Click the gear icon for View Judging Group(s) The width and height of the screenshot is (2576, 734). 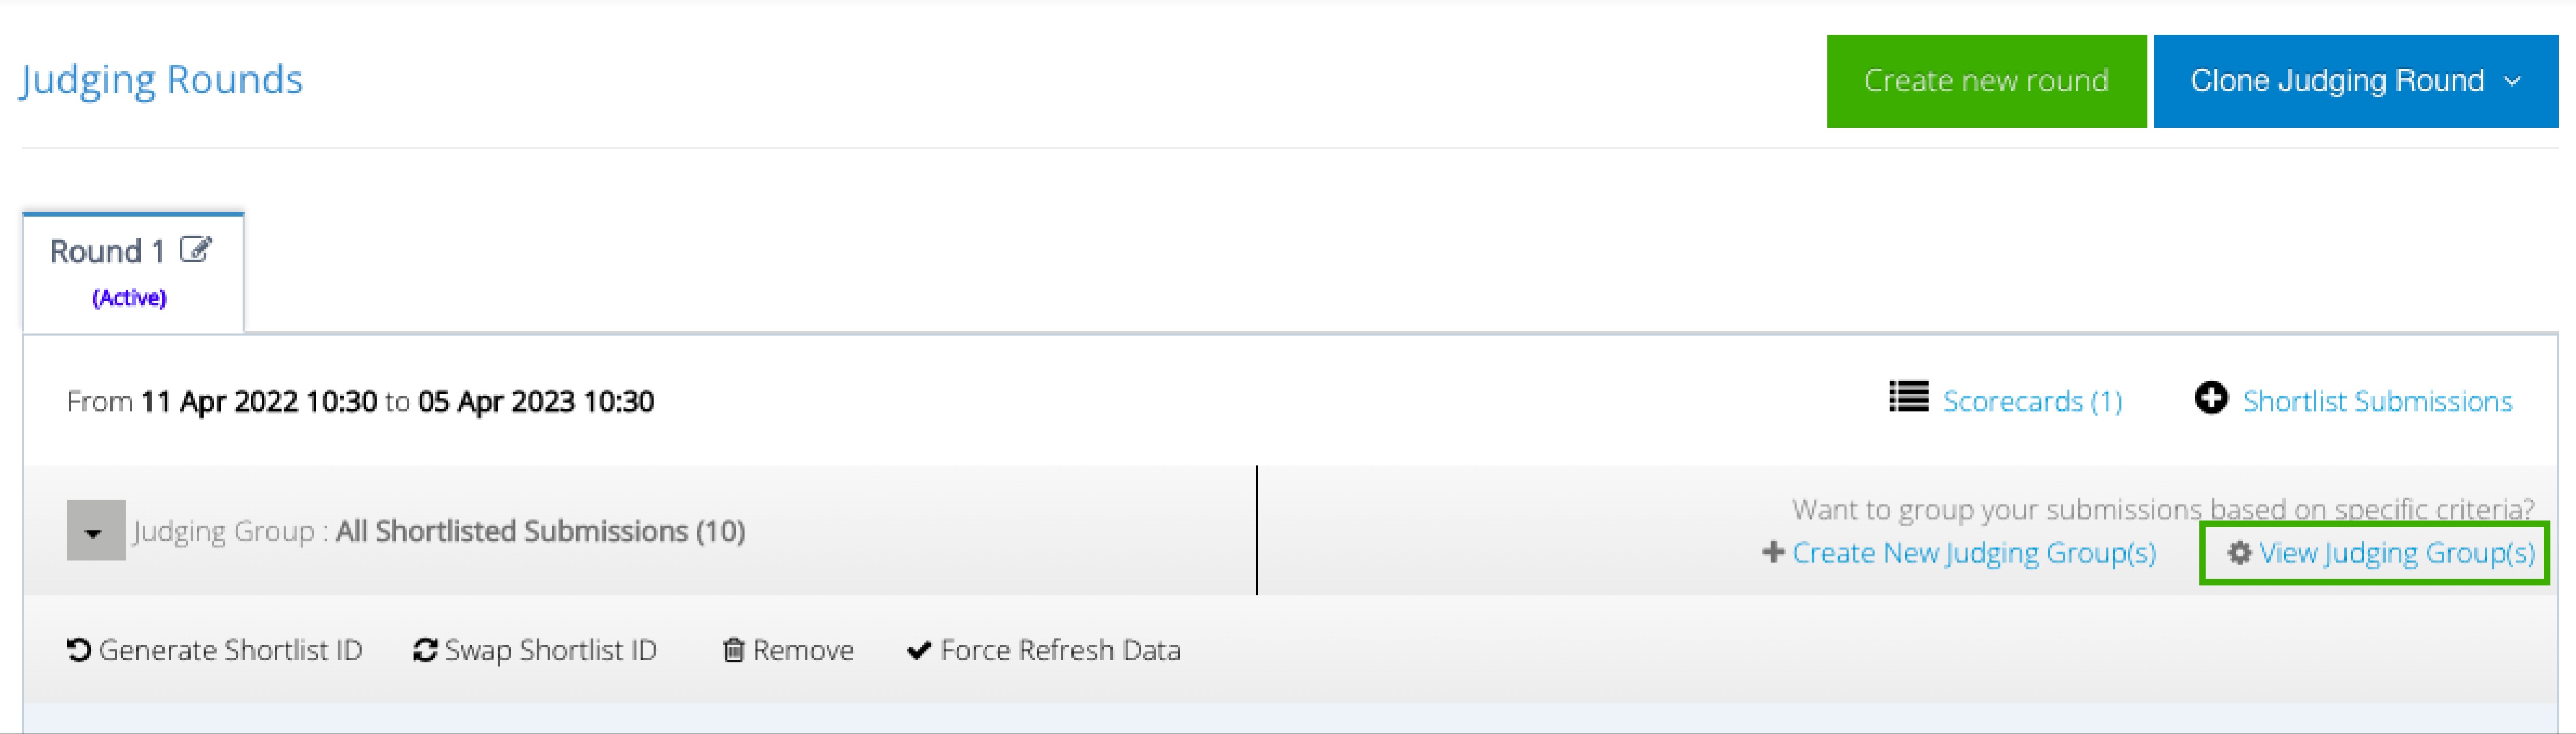coord(2239,553)
